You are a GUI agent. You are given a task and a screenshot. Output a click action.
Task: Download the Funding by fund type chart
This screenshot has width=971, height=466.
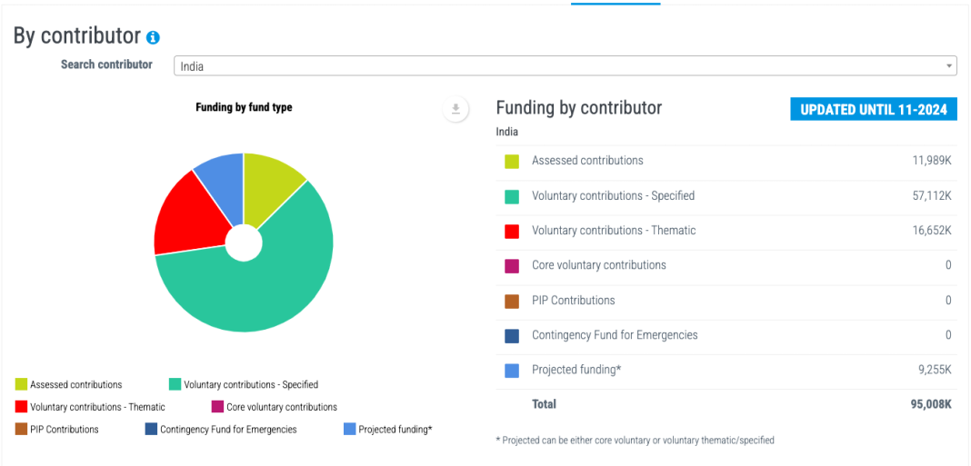point(455,109)
